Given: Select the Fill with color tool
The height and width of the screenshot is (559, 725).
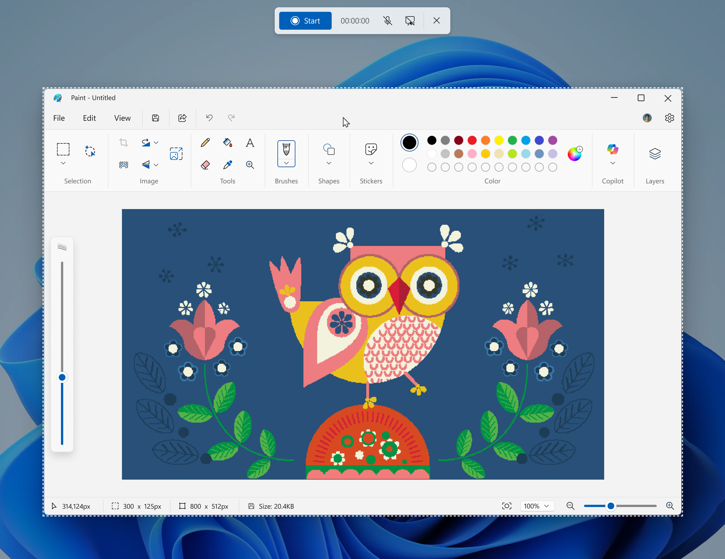Looking at the screenshot, I should pos(228,143).
